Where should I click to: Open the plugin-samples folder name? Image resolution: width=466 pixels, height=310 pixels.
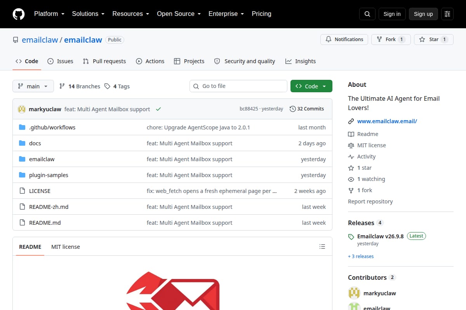pyautogui.click(x=49, y=175)
